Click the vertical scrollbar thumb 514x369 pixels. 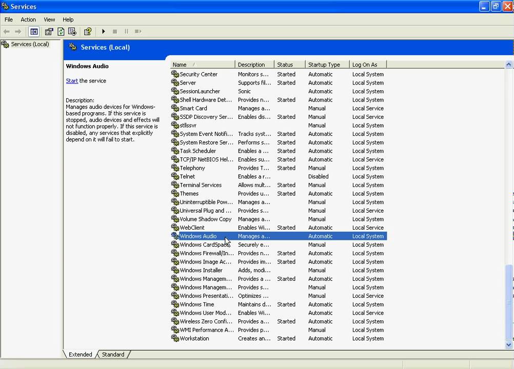click(509, 302)
